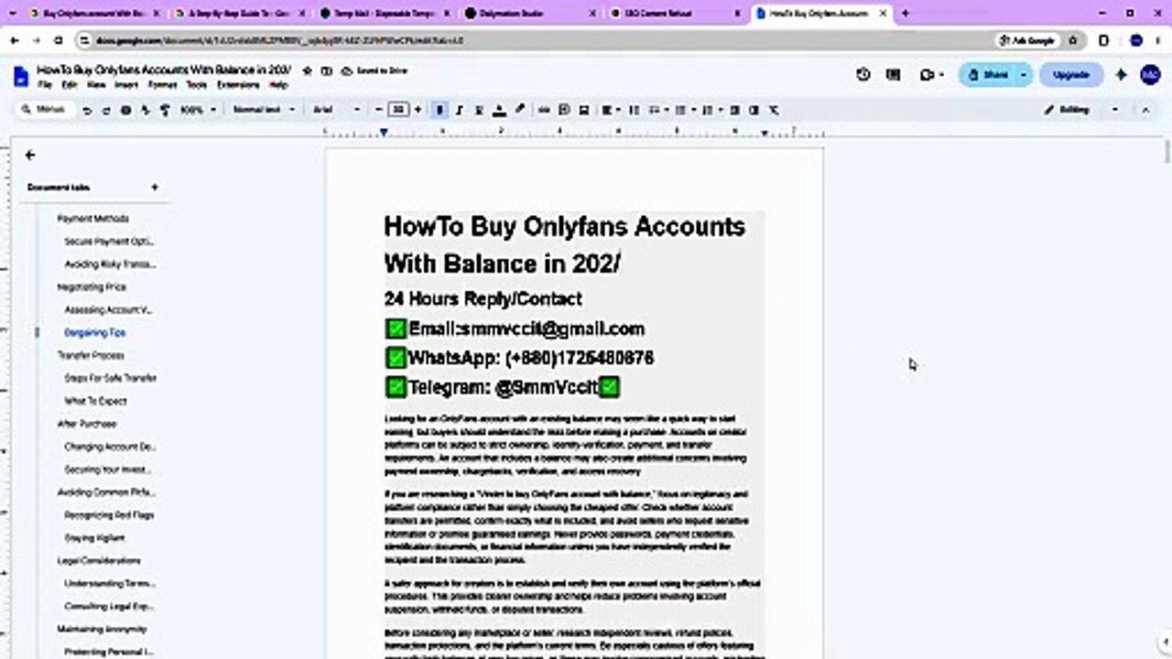
Task: Search the Menus box
Action: (45, 110)
